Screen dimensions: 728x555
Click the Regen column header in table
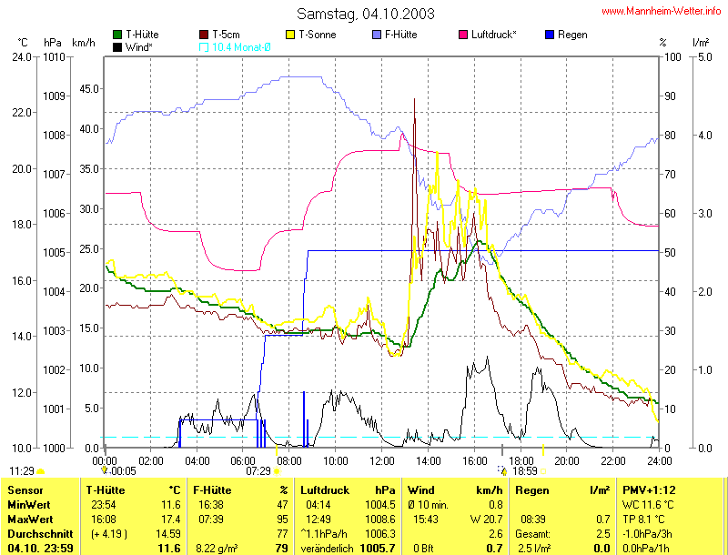531,489
